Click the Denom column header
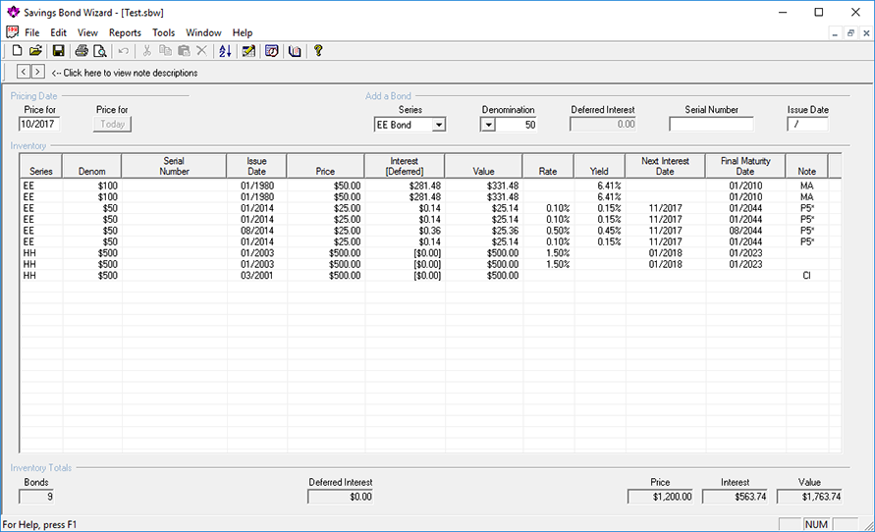 [91, 166]
